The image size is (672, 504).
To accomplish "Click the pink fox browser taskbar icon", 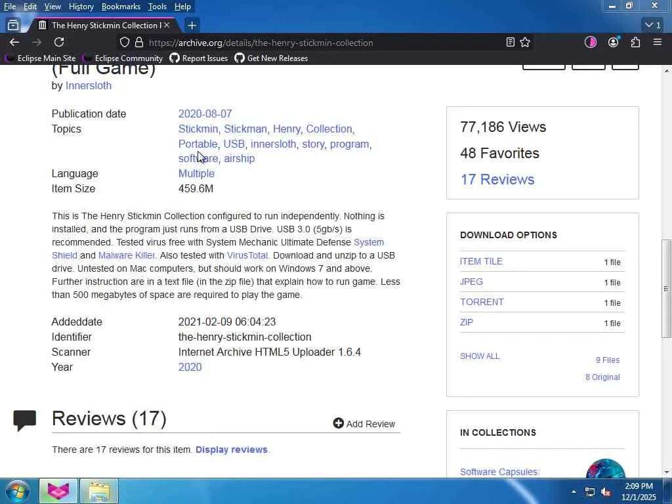I will click(58, 491).
